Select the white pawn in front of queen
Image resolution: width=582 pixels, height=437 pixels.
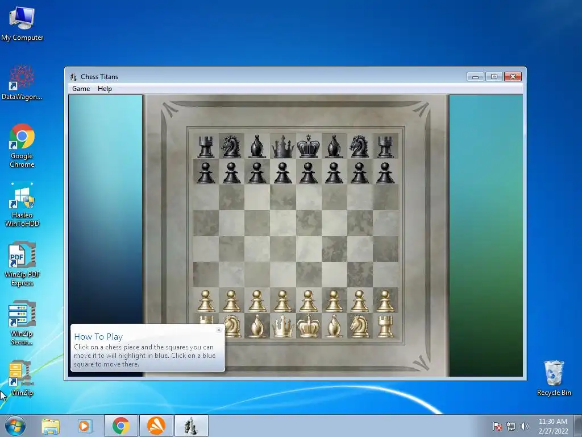283,301
